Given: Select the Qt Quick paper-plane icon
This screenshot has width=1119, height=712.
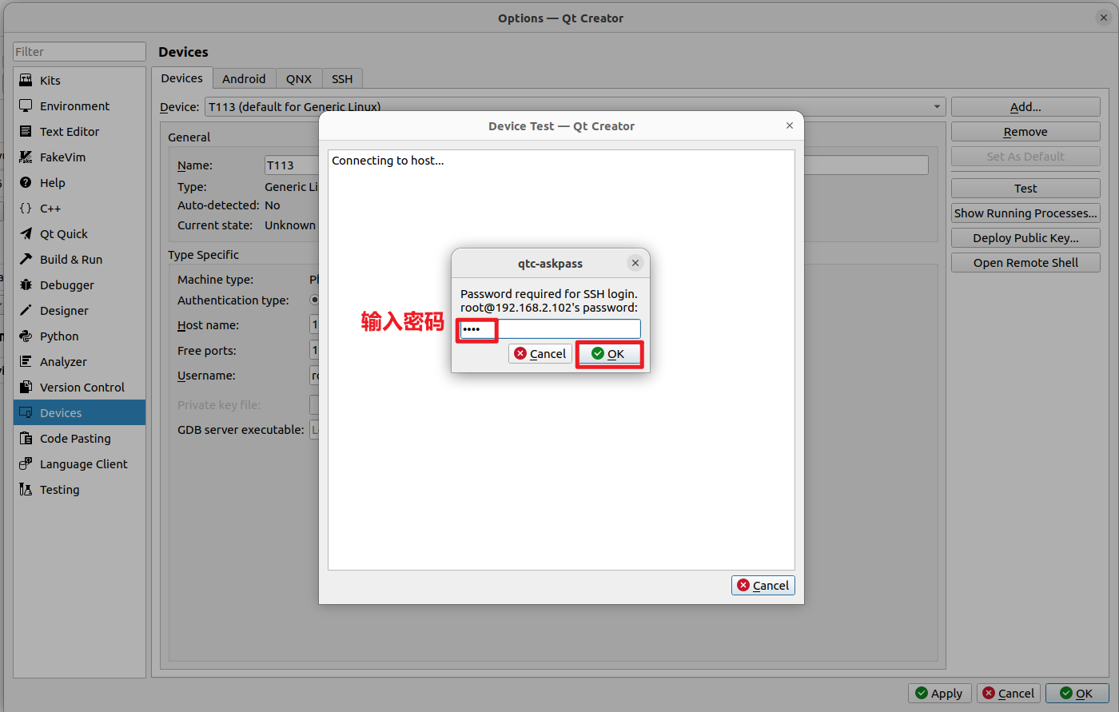Looking at the screenshot, I should pyautogui.click(x=26, y=233).
